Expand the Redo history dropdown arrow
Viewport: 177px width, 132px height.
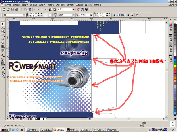(x=45, y=10)
